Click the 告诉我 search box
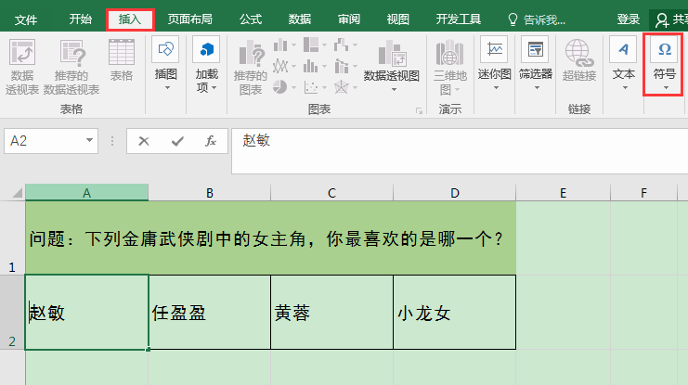688x385 pixels. (x=536, y=19)
